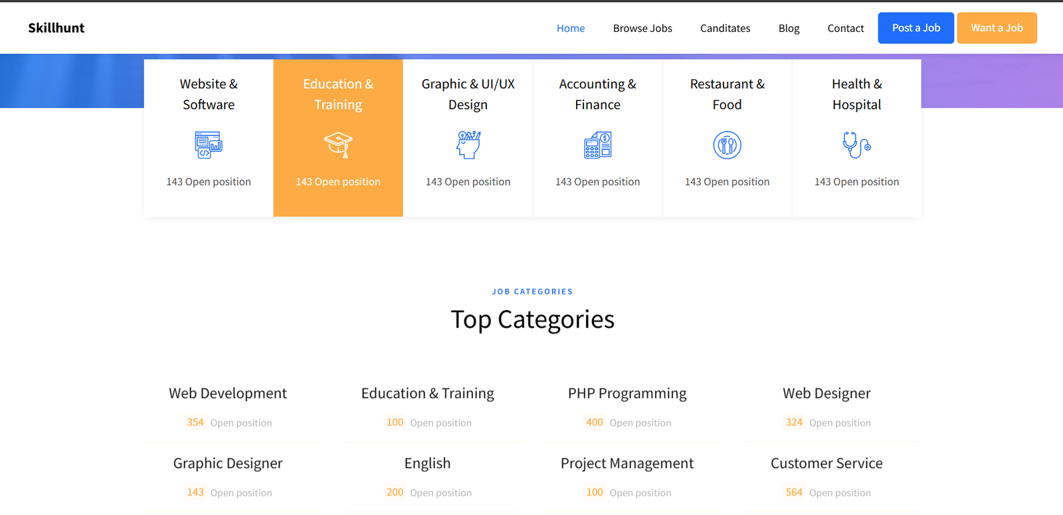
Task: Click the Want a Job button
Action: (x=997, y=28)
